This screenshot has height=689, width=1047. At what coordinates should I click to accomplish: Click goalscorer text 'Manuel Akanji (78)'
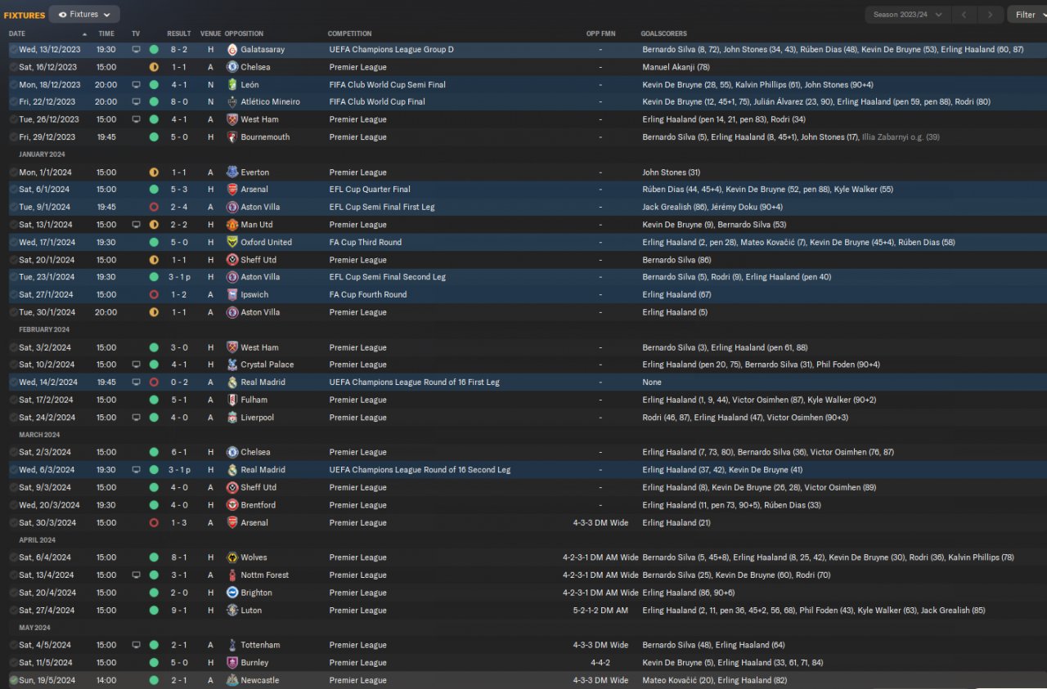click(676, 67)
